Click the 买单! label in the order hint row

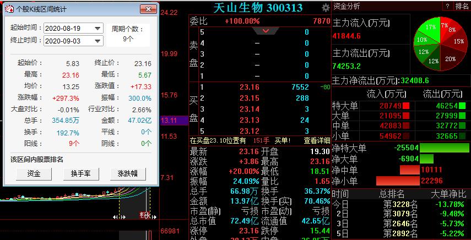pyautogui.click(x=282, y=140)
